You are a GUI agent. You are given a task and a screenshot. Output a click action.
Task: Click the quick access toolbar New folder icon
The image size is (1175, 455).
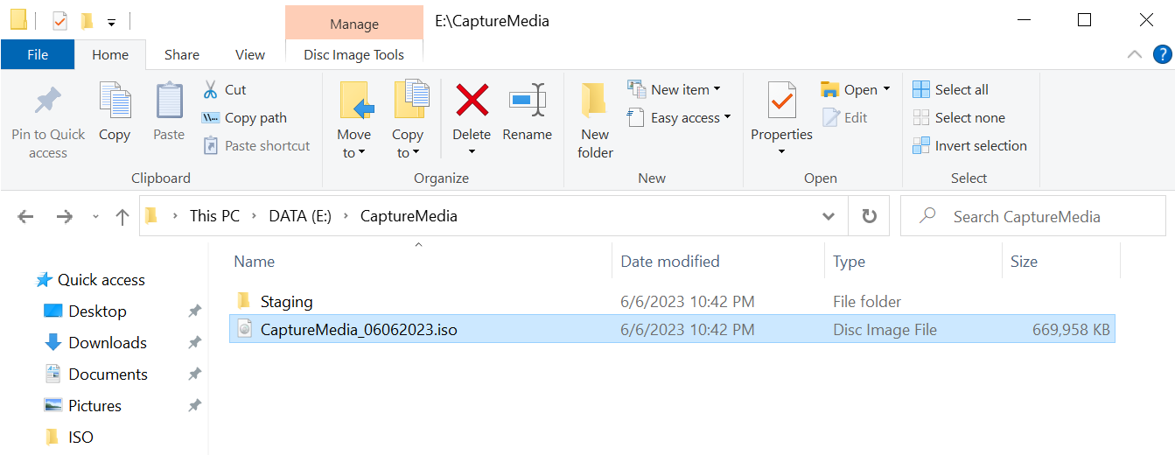point(87,21)
